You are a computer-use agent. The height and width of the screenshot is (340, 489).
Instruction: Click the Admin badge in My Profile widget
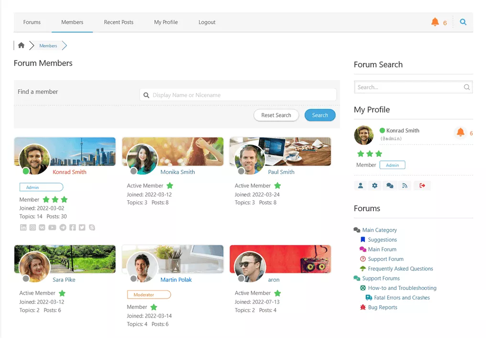pos(393,165)
